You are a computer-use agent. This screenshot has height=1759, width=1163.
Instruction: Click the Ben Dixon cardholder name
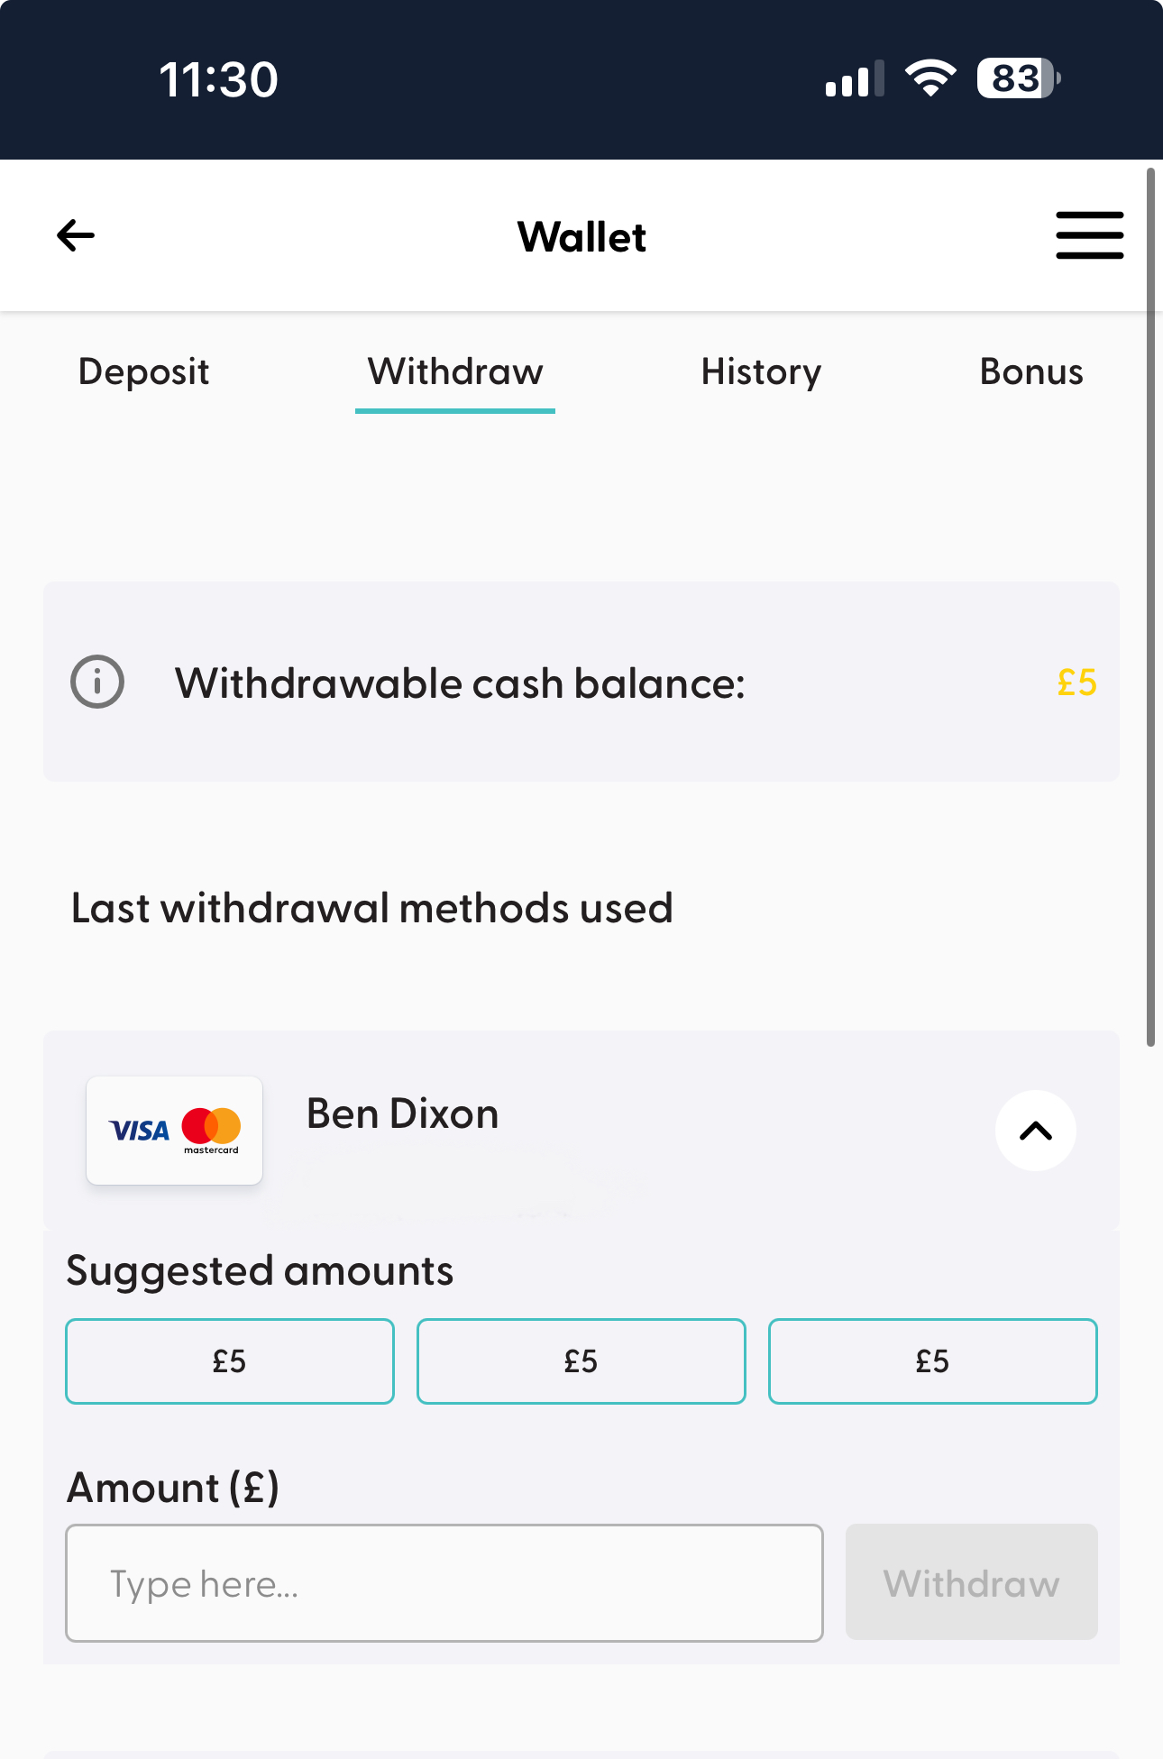(x=402, y=1113)
